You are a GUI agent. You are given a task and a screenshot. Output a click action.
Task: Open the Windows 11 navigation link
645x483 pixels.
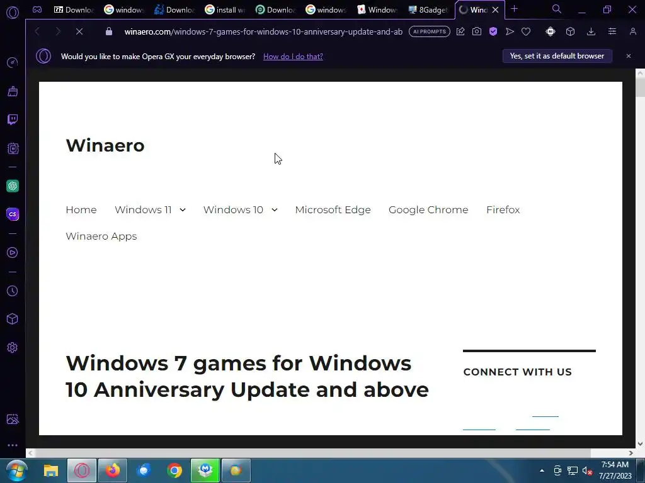[x=143, y=210]
